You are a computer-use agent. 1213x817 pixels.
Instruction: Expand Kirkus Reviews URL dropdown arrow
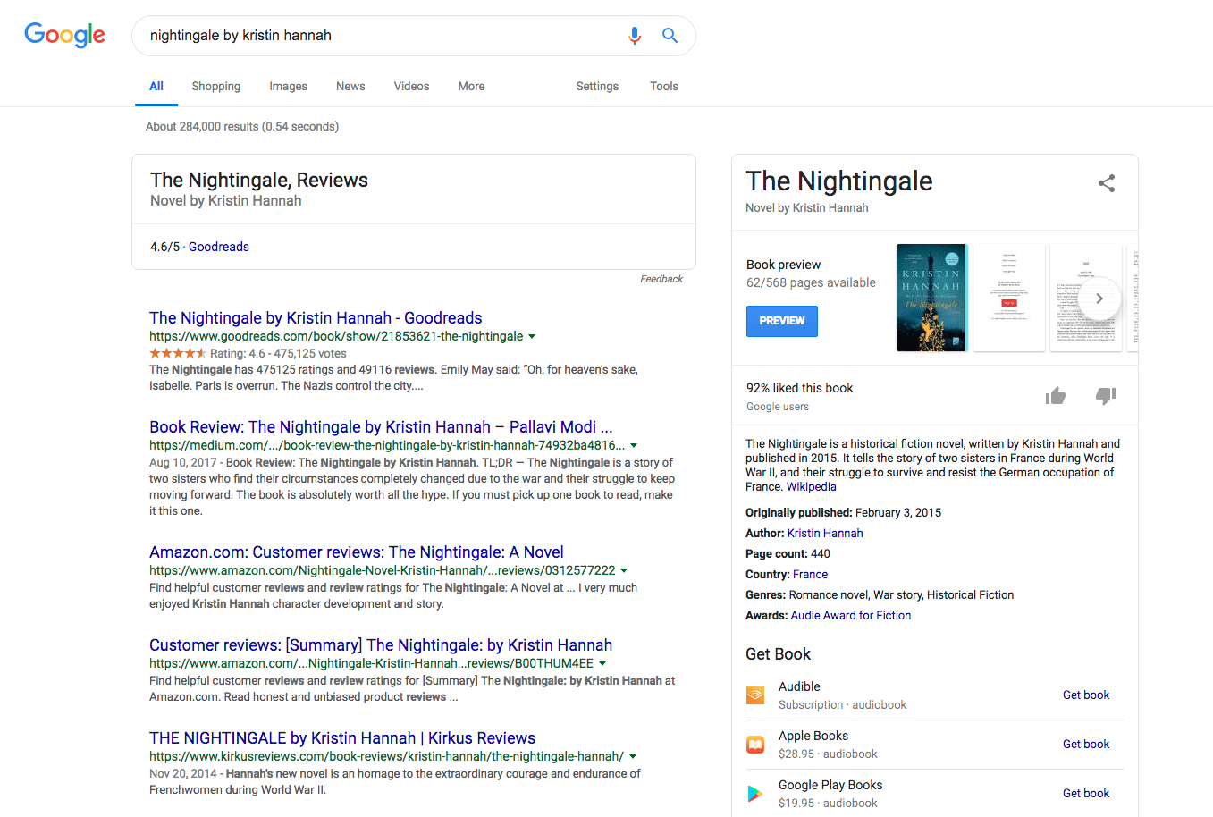click(633, 756)
